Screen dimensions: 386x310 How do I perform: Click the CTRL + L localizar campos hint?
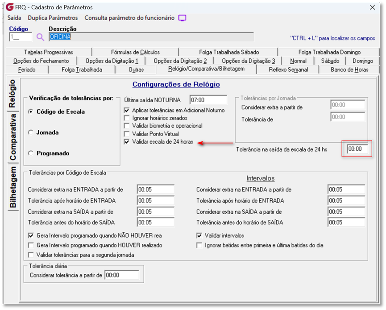click(332, 38)
